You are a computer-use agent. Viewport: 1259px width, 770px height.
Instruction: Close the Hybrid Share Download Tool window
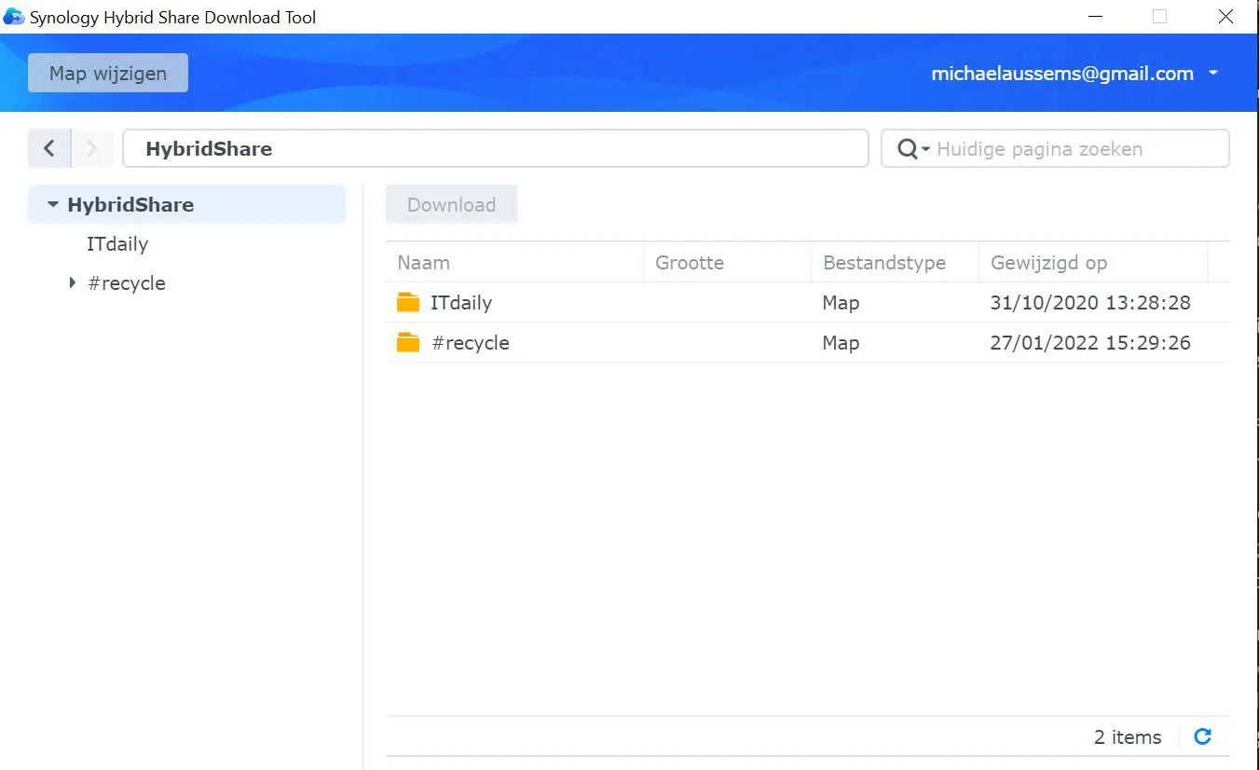pos(1226,17)
